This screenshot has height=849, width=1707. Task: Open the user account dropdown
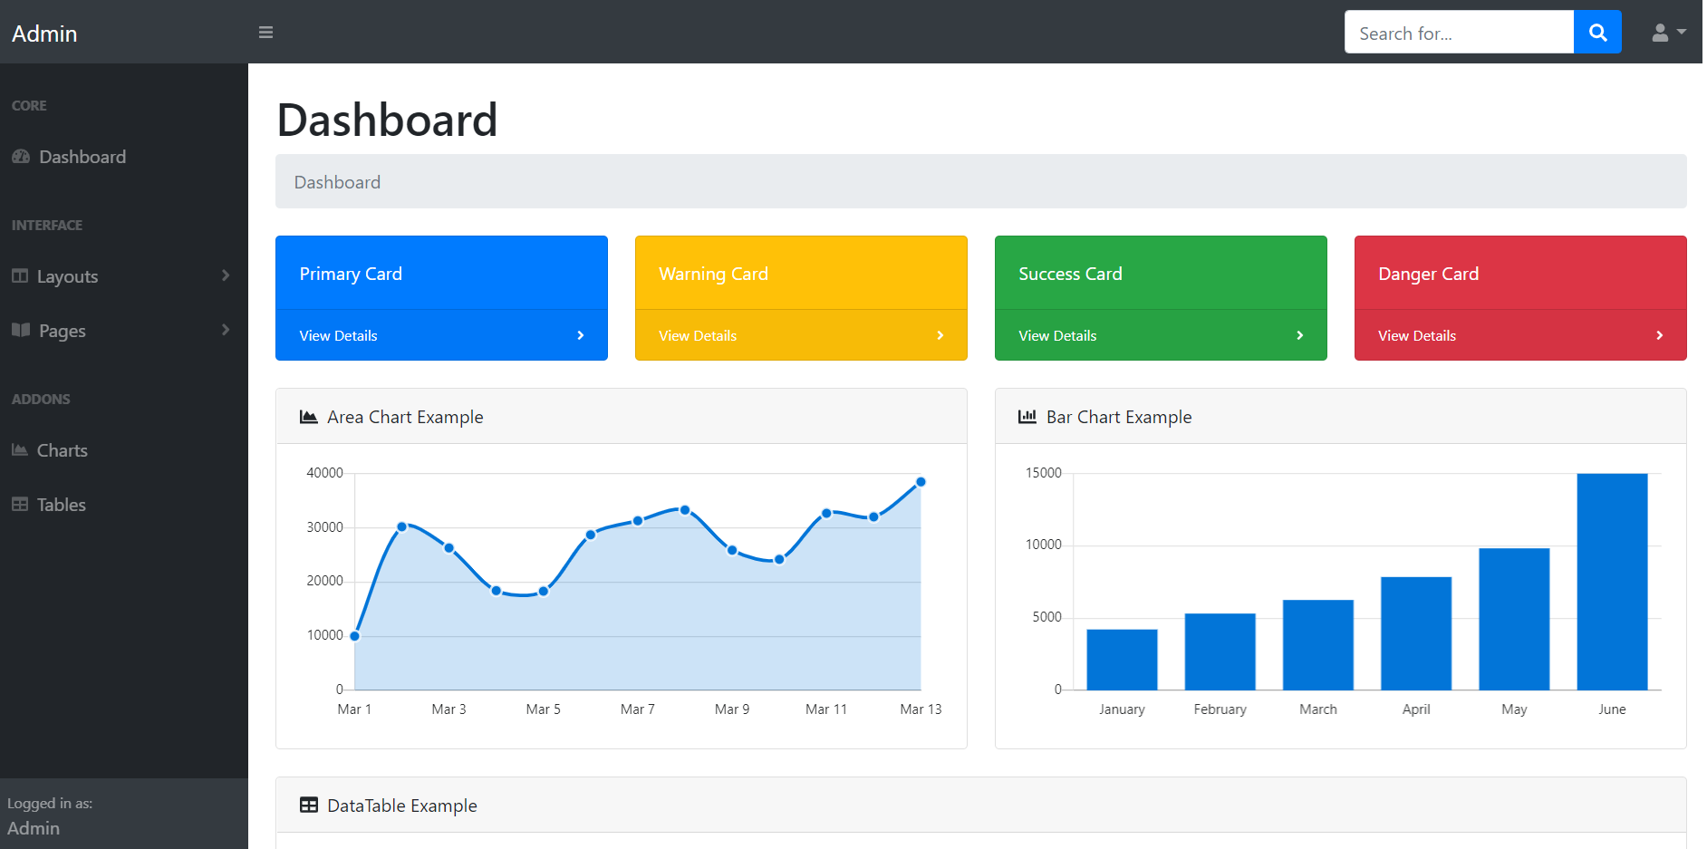1668,32
